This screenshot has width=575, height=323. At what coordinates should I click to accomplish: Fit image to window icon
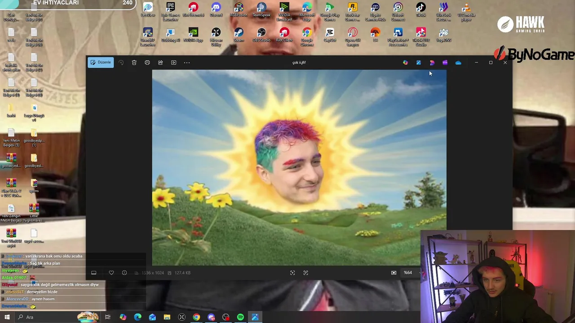click(x=292, y=273)
